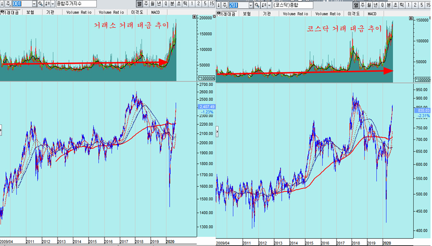Image resolution: width=432 pixels, height=246 pixels.
Task: Click the magnifier search icon beside code 001
Action: pos(41,4)
